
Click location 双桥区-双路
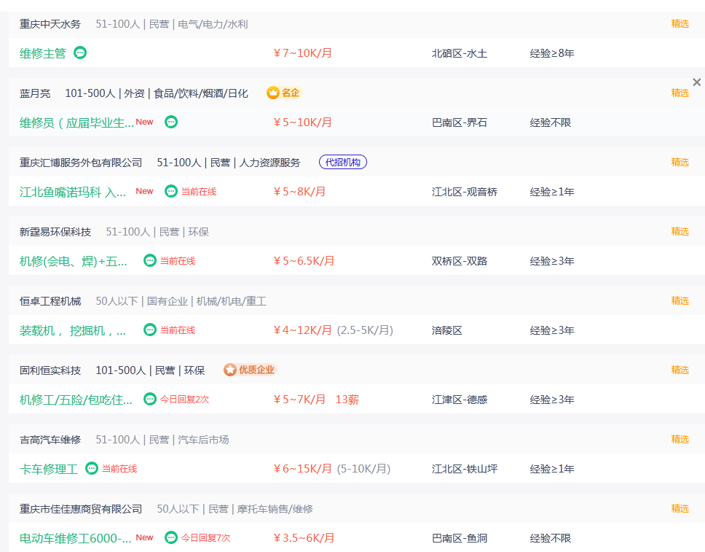460,262
